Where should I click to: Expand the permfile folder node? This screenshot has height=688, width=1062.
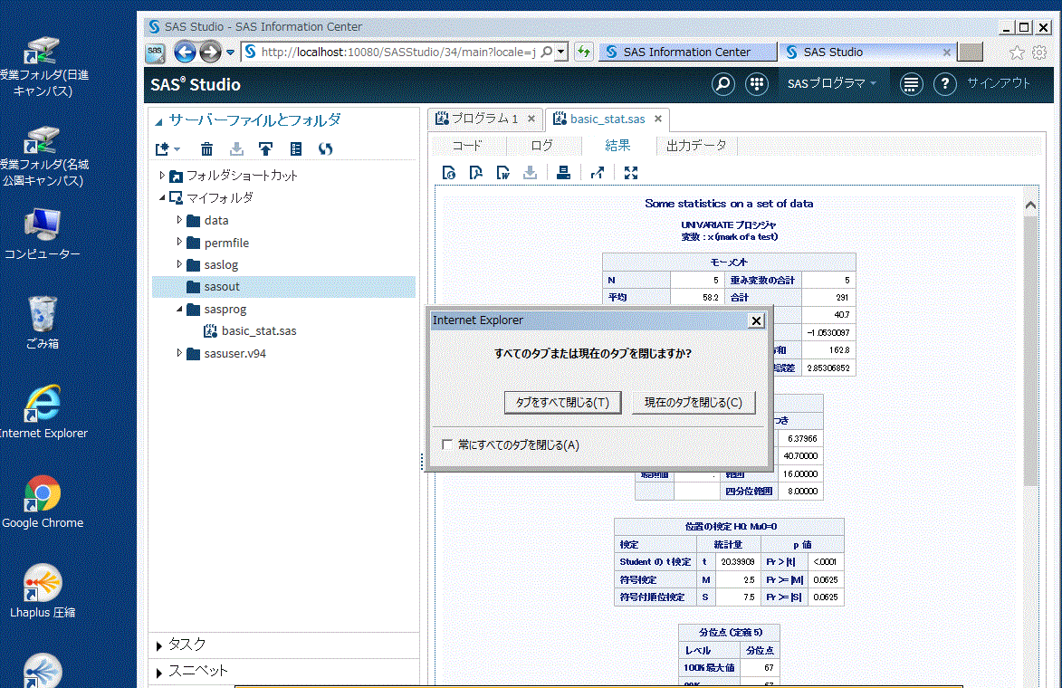click(x=178, y=242)
